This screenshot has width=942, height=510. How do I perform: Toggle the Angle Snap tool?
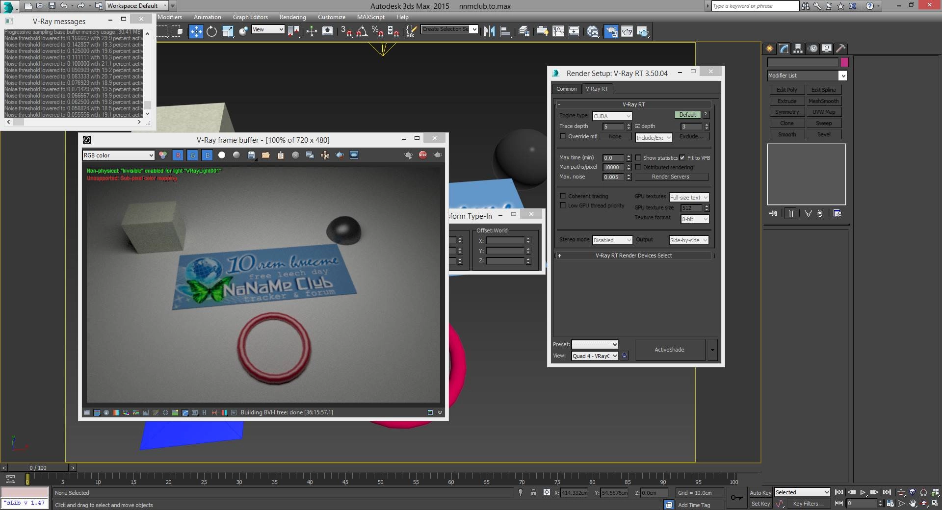pyautogui.click(x=362, y=31)
